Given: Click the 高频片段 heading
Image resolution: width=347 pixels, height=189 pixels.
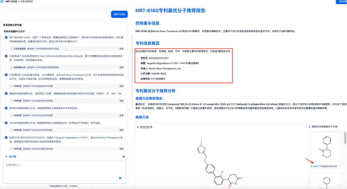Looking at the screenshot, I should (142, 117).
